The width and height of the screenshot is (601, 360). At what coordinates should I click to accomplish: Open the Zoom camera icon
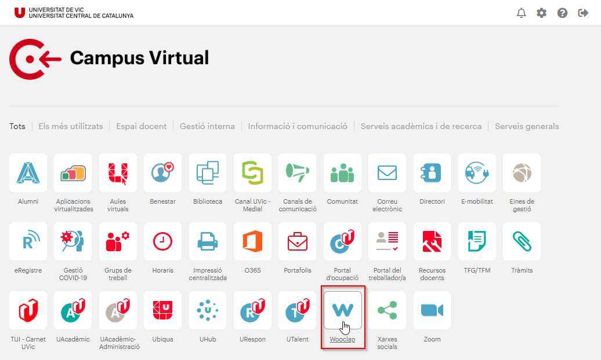coord(432,310)
